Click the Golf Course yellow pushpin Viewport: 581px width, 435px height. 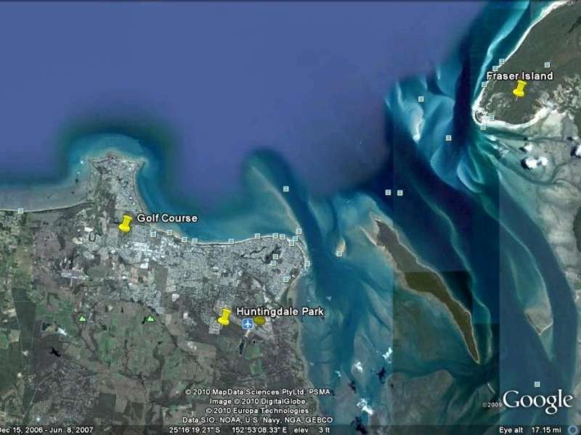(x=125, y=223)
